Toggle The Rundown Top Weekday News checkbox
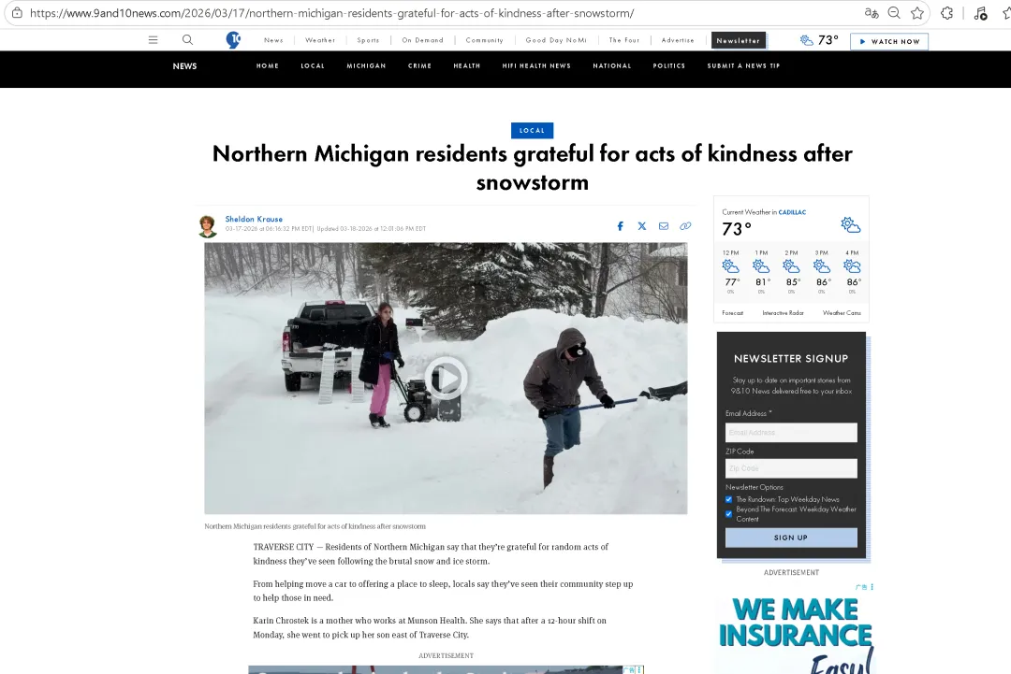Viewport: 1011px width, 674px height. point(728,499)
